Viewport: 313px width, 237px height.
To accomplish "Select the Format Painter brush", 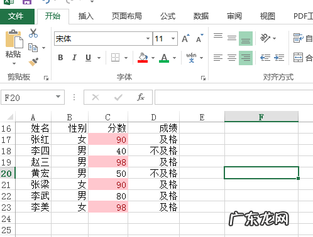I will pos(33,61).
